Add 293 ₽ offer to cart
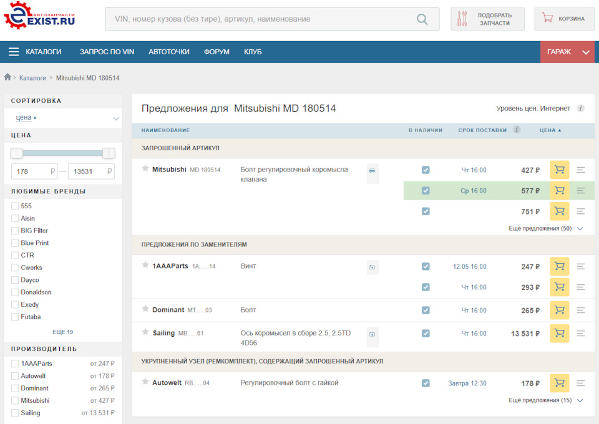 pos(559,287)
